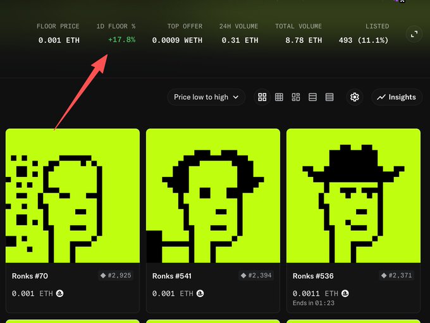Click the 0.001 ETH floor price value
This screenshot has width=430, height=323.
click(59, 40)
